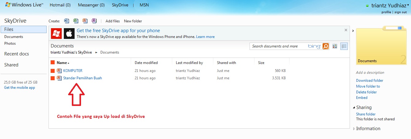The width and height of the screenshot is (411, 139).
Task: Click the Windows Phone app icon
Action: pyautogui.click(x=56, y=33)
